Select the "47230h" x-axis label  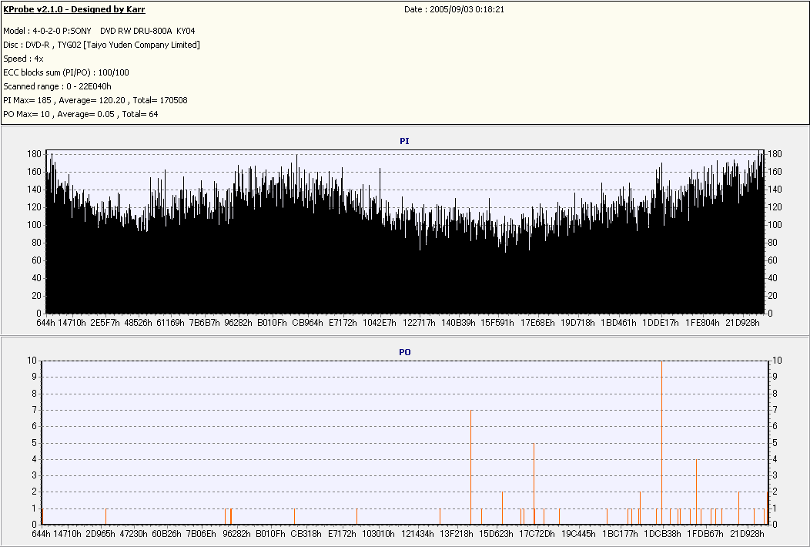(133, 534)
